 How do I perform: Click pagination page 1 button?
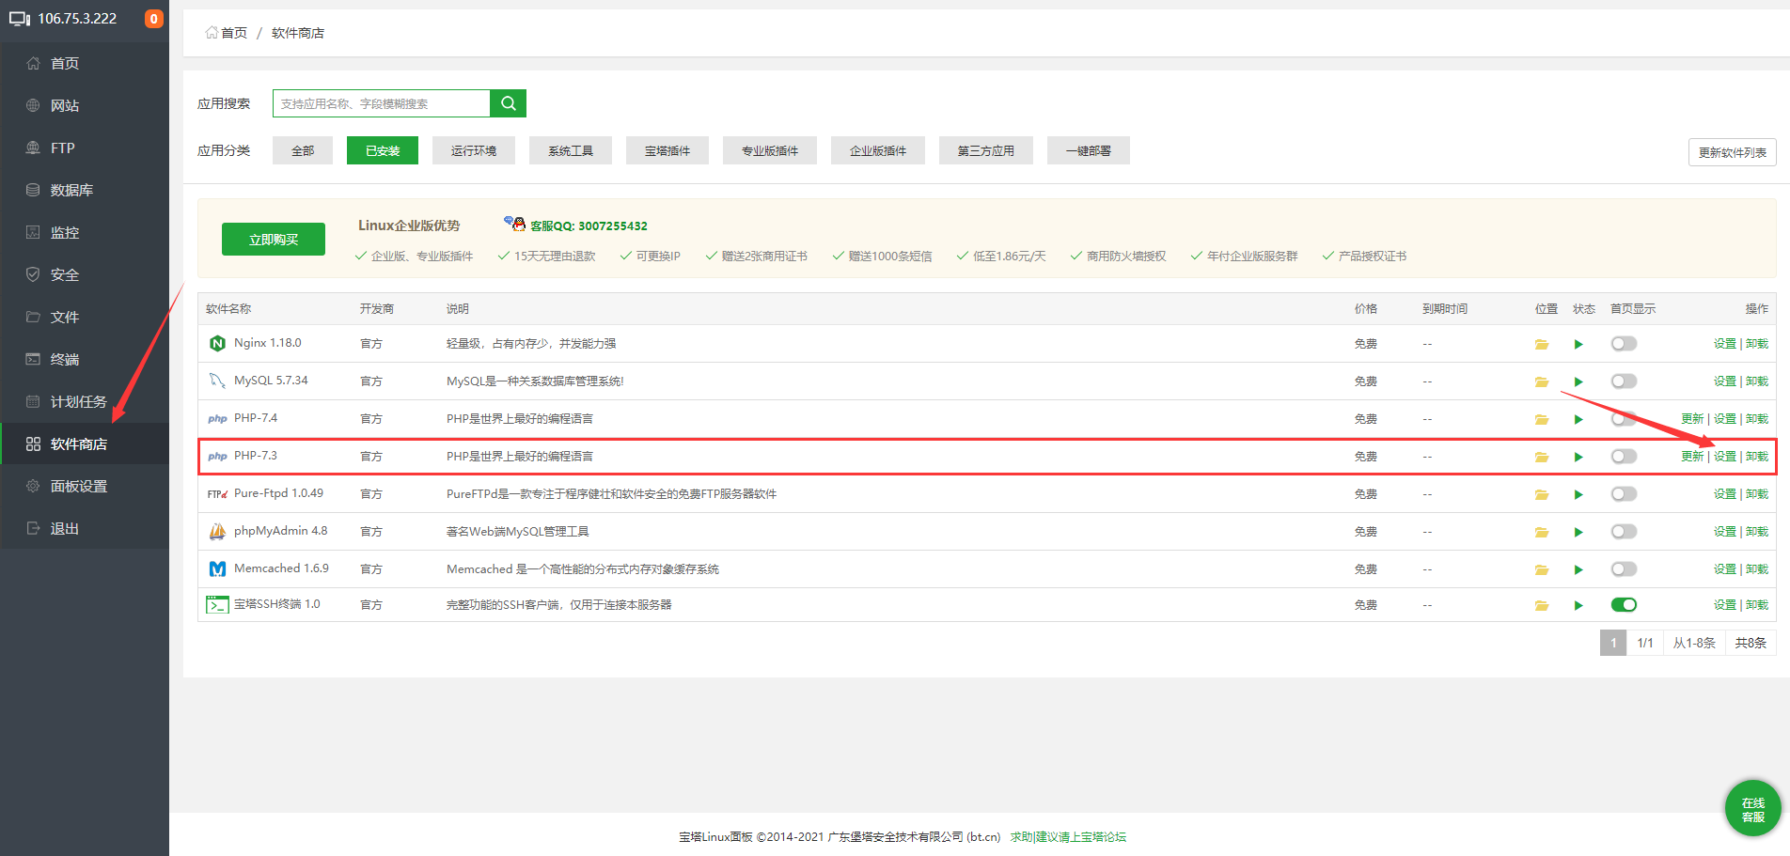pos(1613,643)
